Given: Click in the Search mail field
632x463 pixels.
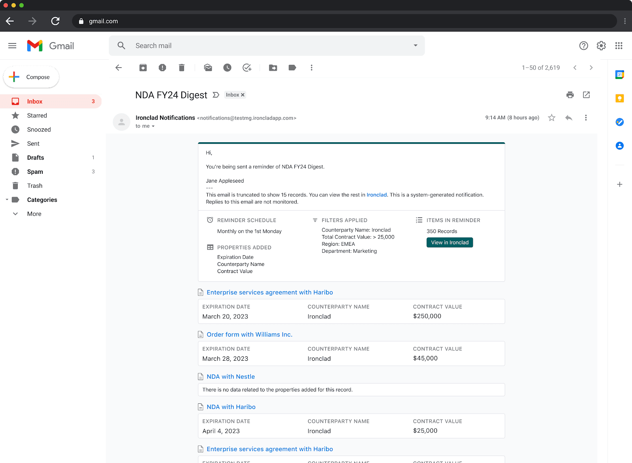Looking at the screenshot, I should click(267, 46).
